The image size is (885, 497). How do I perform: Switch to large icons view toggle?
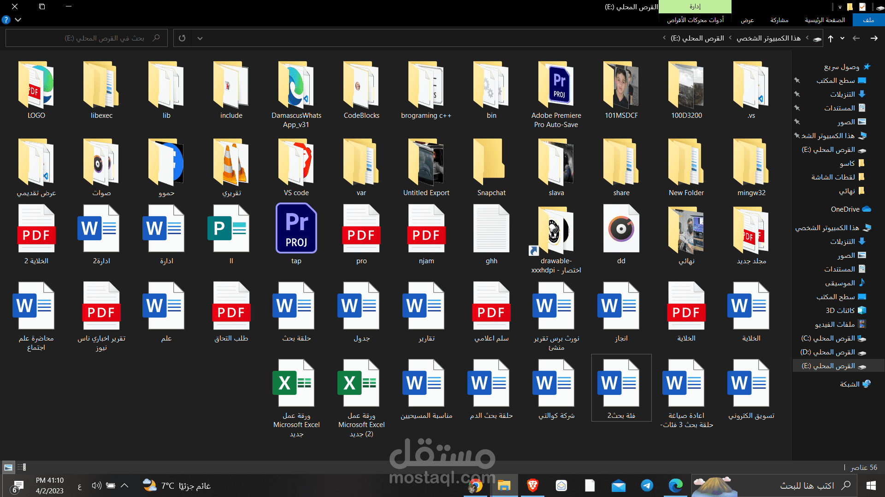(x=8, y=467)
